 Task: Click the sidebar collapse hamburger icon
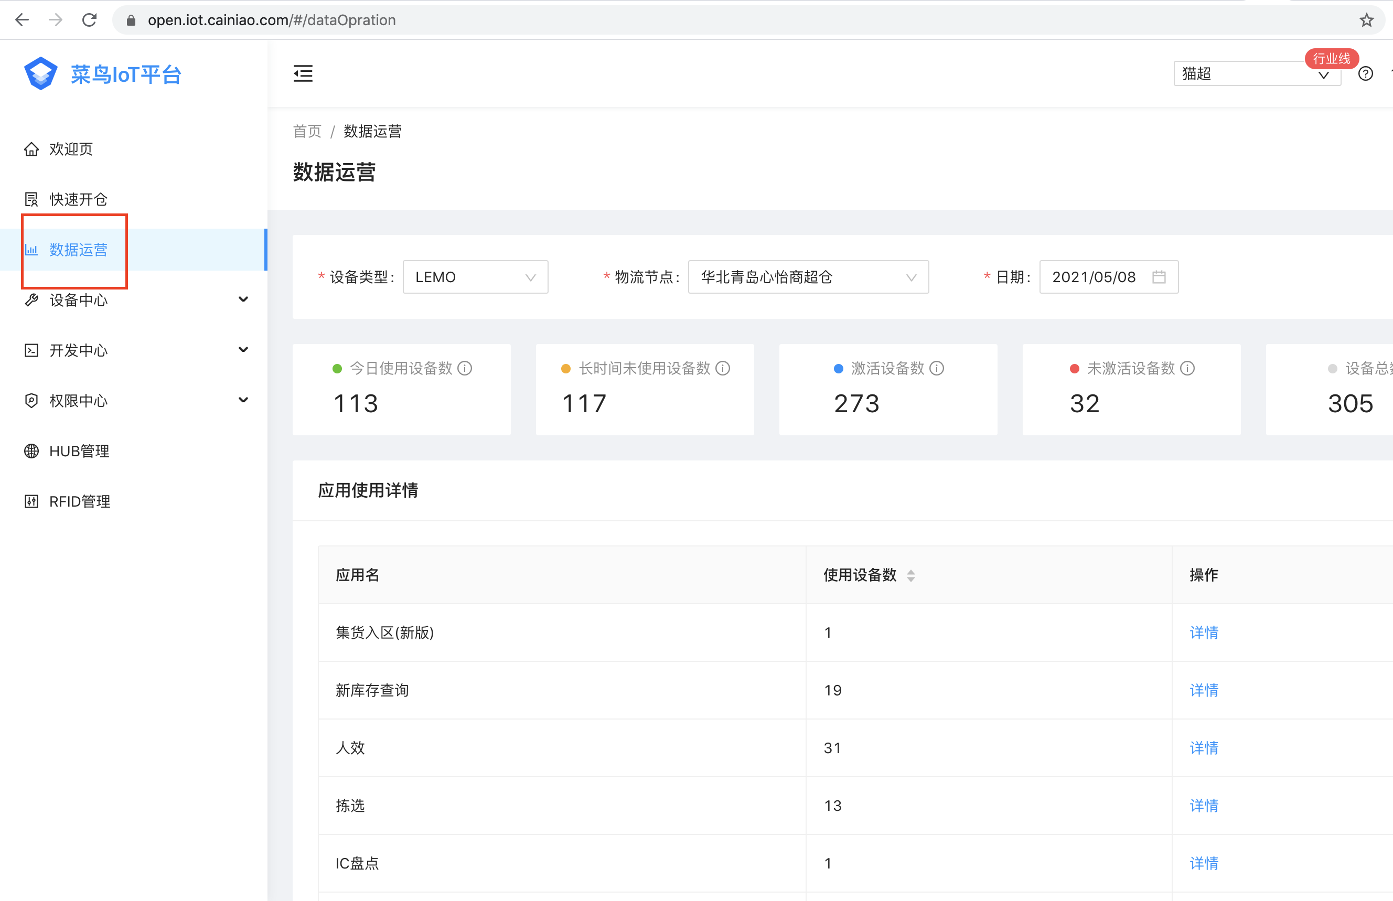[x=303, y=74]
